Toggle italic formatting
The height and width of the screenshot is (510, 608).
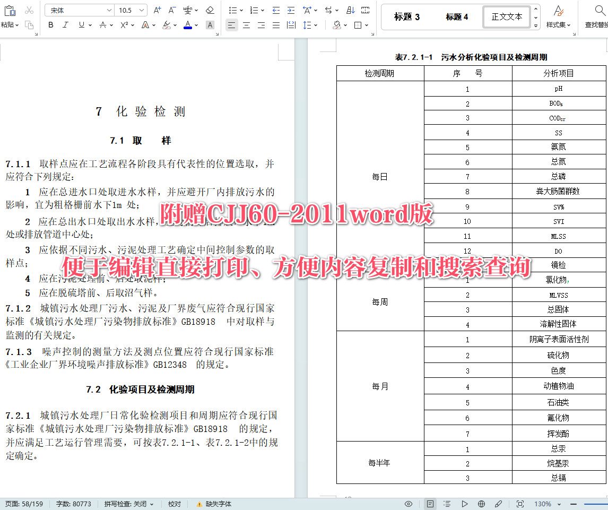pyautogui.click(x=66, y=25)
